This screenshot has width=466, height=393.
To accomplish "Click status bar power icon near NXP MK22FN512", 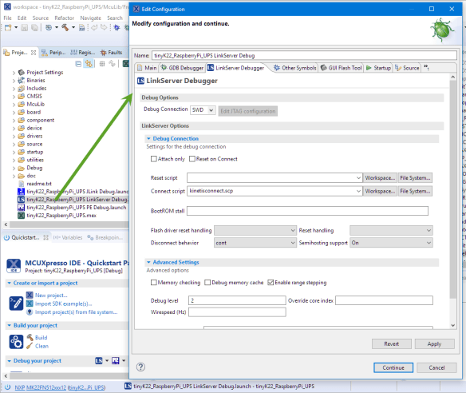I will click(x=8, y=387).
